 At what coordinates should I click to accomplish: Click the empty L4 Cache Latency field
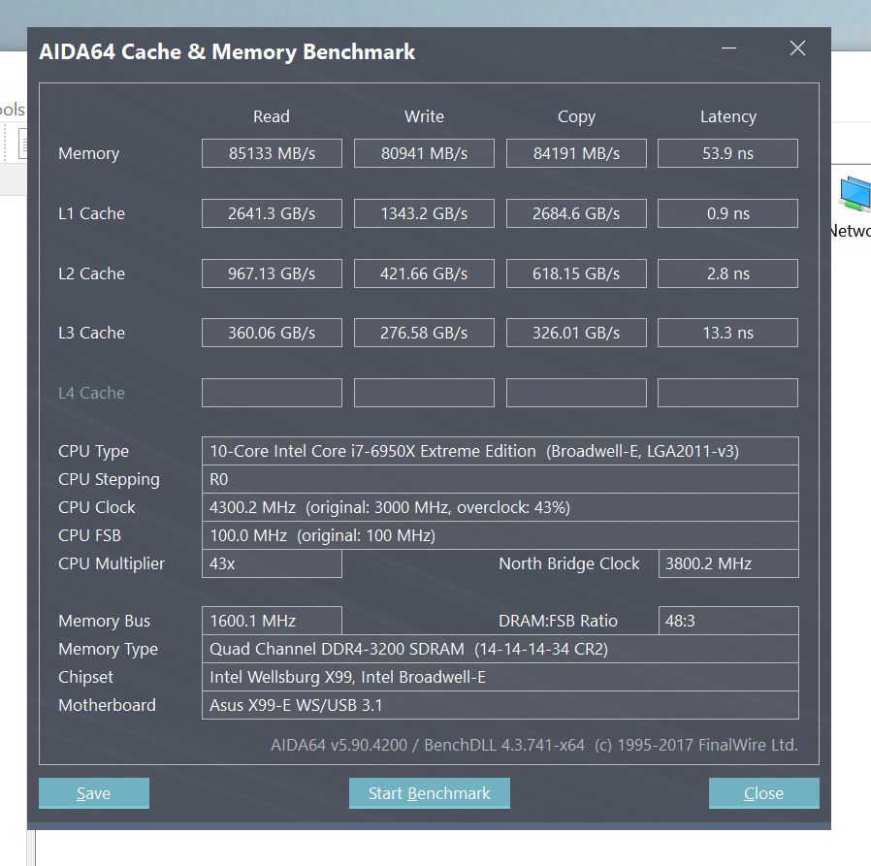727,393
